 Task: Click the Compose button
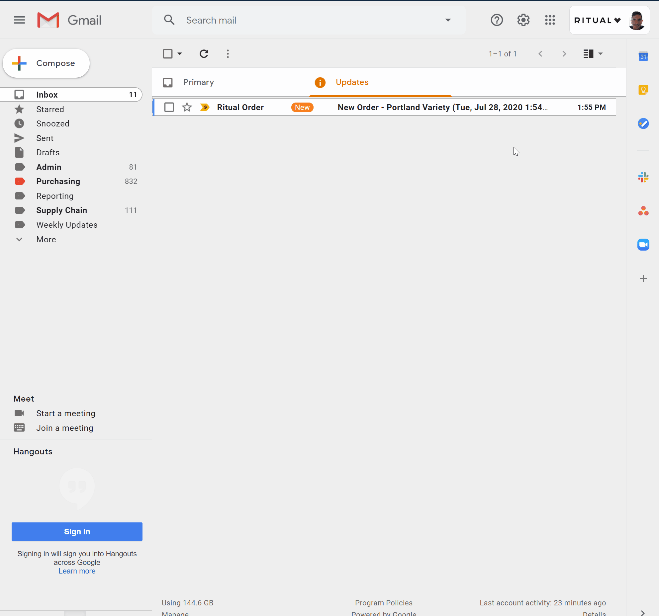point(46,63)
